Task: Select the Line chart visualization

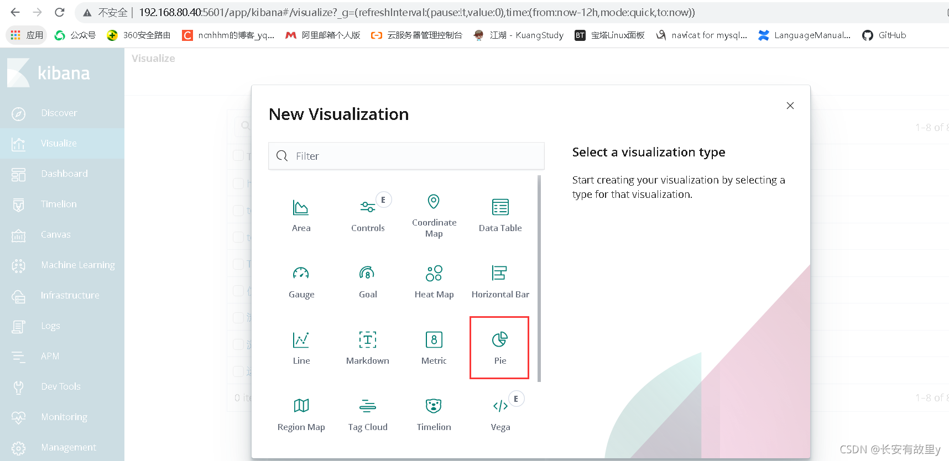Action: 301,348
